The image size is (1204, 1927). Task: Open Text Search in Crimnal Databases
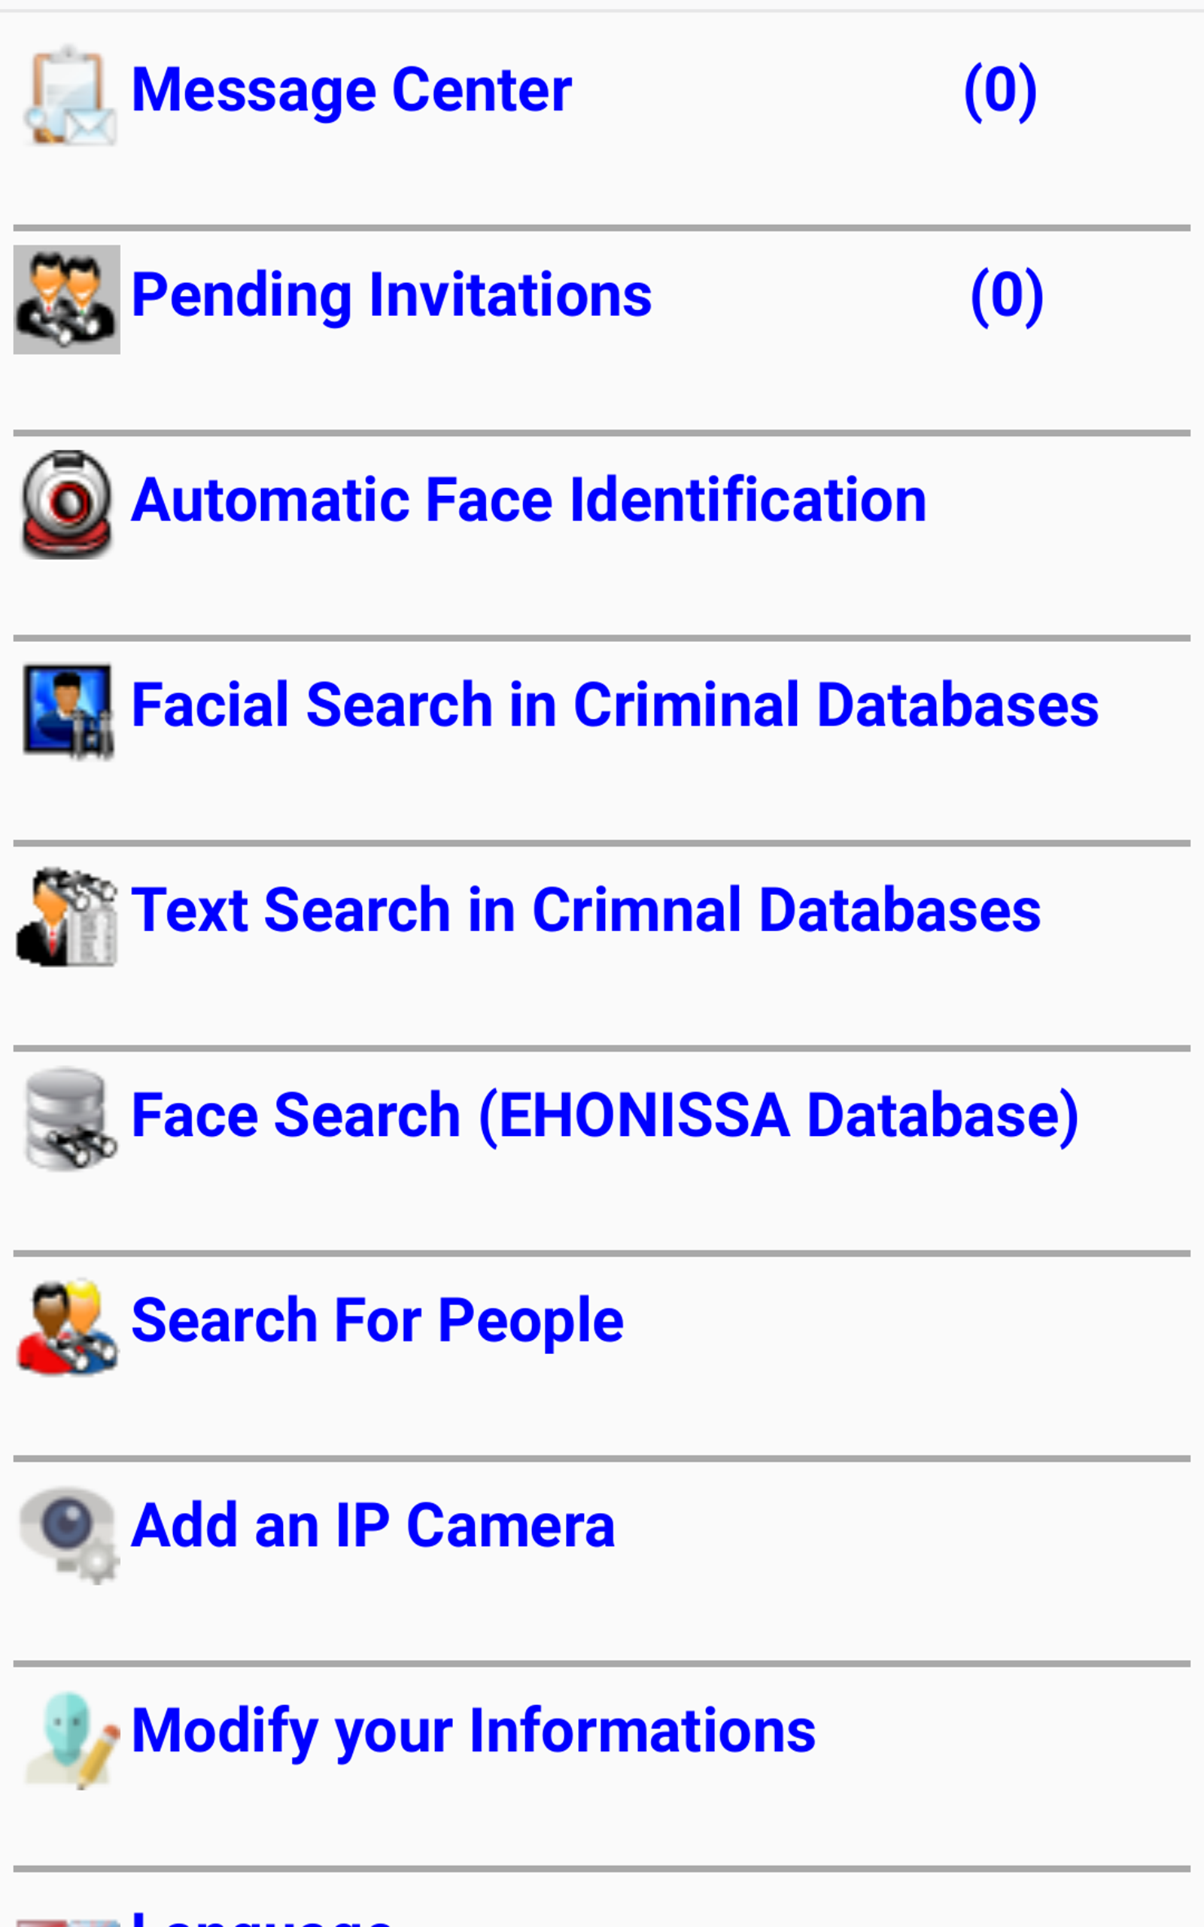586,912
